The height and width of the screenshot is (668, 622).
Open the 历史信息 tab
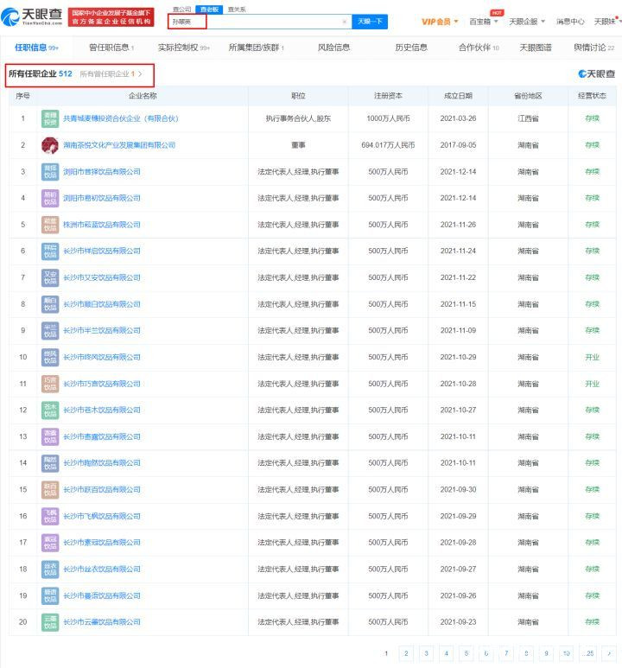[x=411, y=48]
